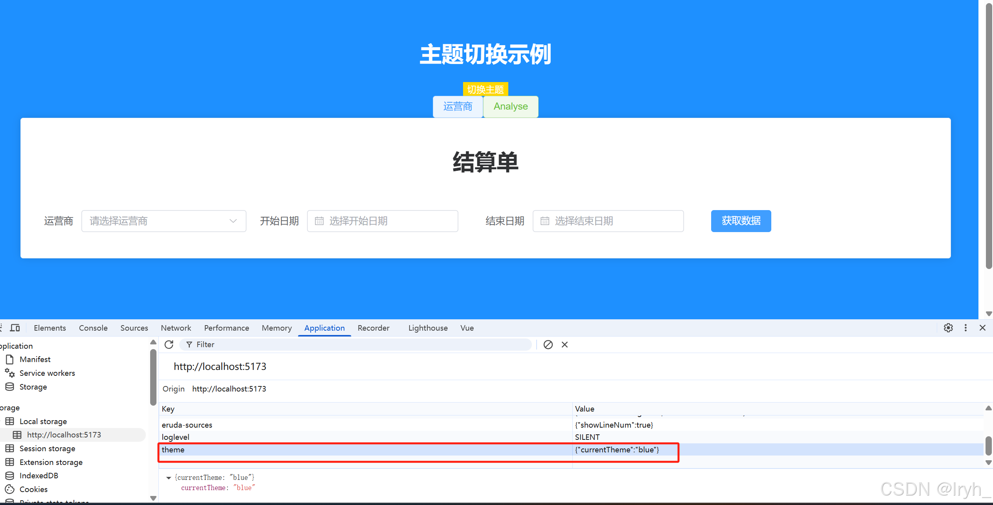993x505 pixels.
Task: Open DevTools three-dot customize menu
Action: (x=965, y=328)
